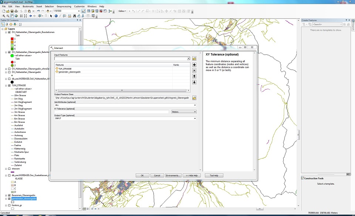Click the add (plus) button for input features

[x=194, y=65]
